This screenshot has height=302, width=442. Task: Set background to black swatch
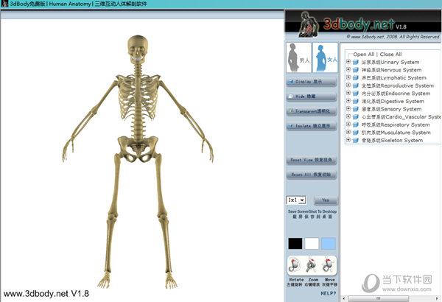tap(295, 243)
